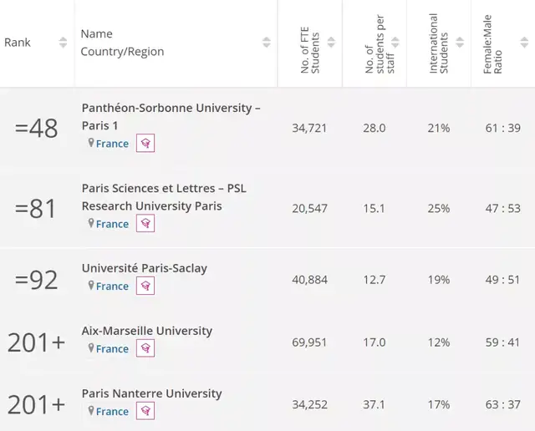Open Aix-Marseille University profile link
This screenshot has height=431, width=535.
point(147,331)
